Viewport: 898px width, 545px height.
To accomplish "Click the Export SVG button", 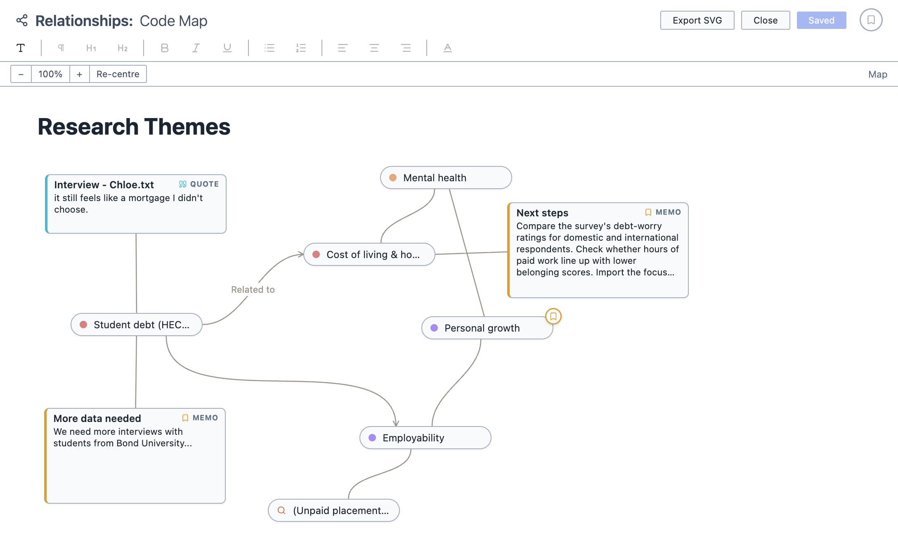I will [697, 20].
